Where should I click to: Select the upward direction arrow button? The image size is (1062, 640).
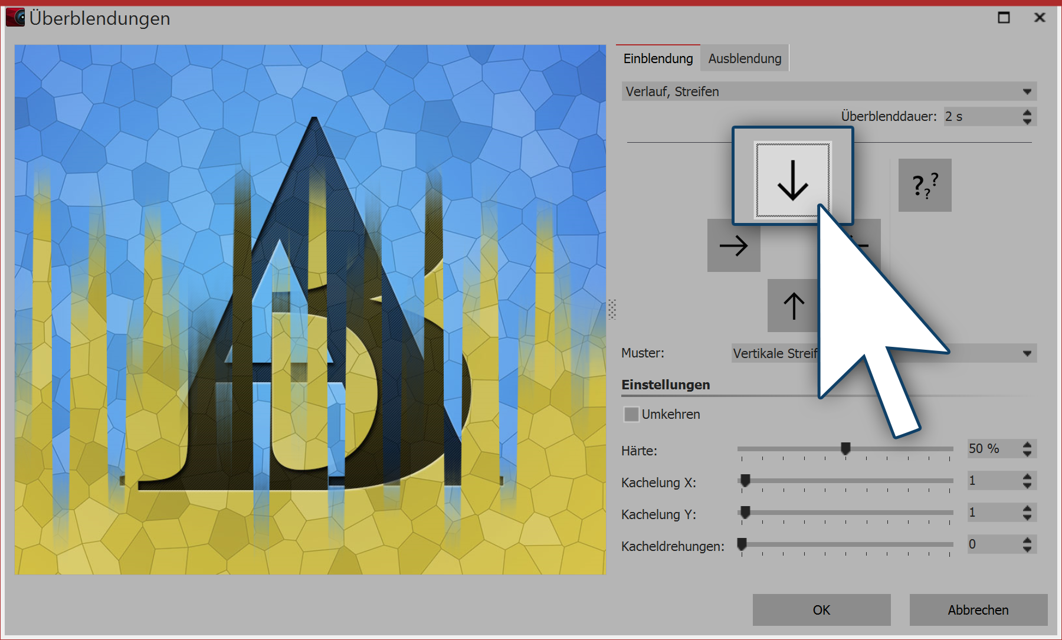coord(793,306)
